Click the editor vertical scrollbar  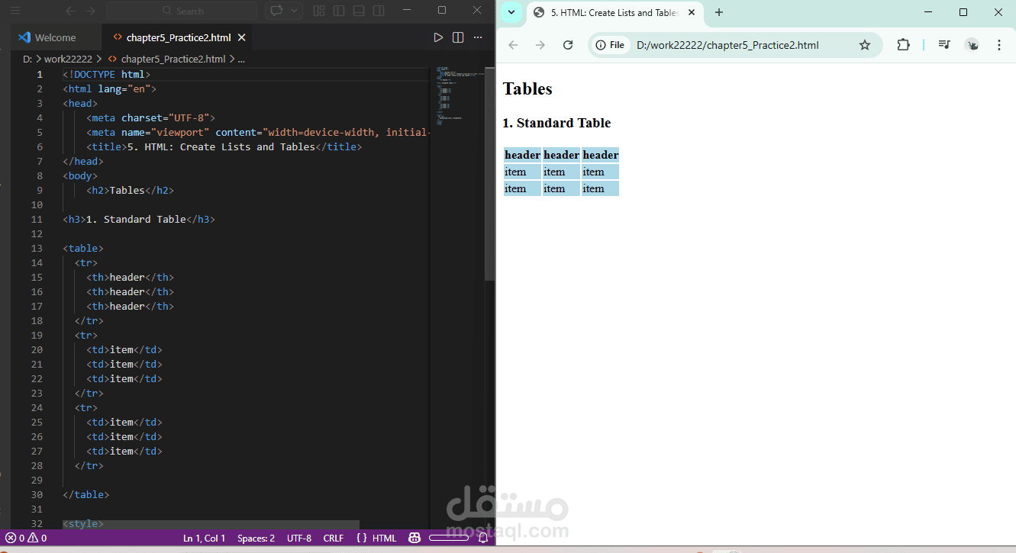point(490,174)
